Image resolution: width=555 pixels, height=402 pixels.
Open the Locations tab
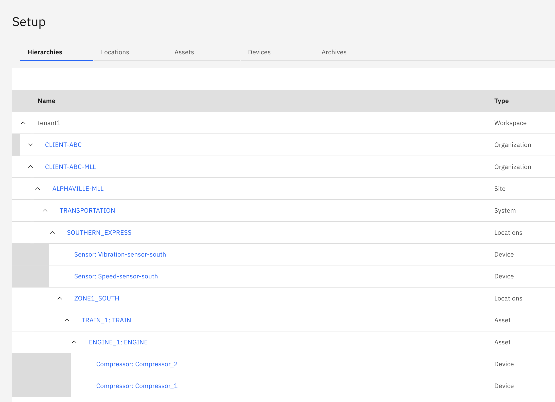coord(115,52)
